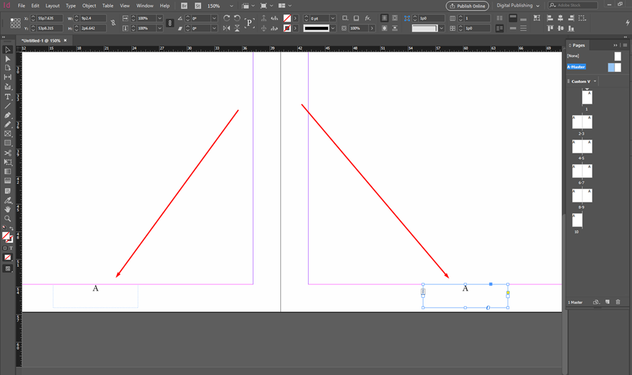Create new page icon in Pages panel

pyautogui.click(x=606, y=302)
